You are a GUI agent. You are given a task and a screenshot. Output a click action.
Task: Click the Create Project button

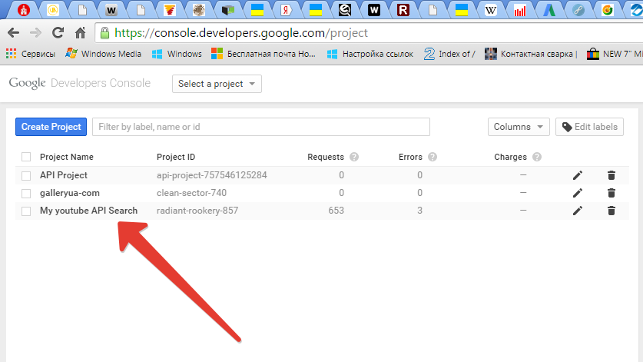click(x=51, y=127)
